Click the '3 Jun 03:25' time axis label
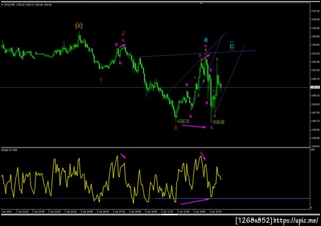Image resolution: width=321 pixels, height=226 pixels. click(71, 212)
